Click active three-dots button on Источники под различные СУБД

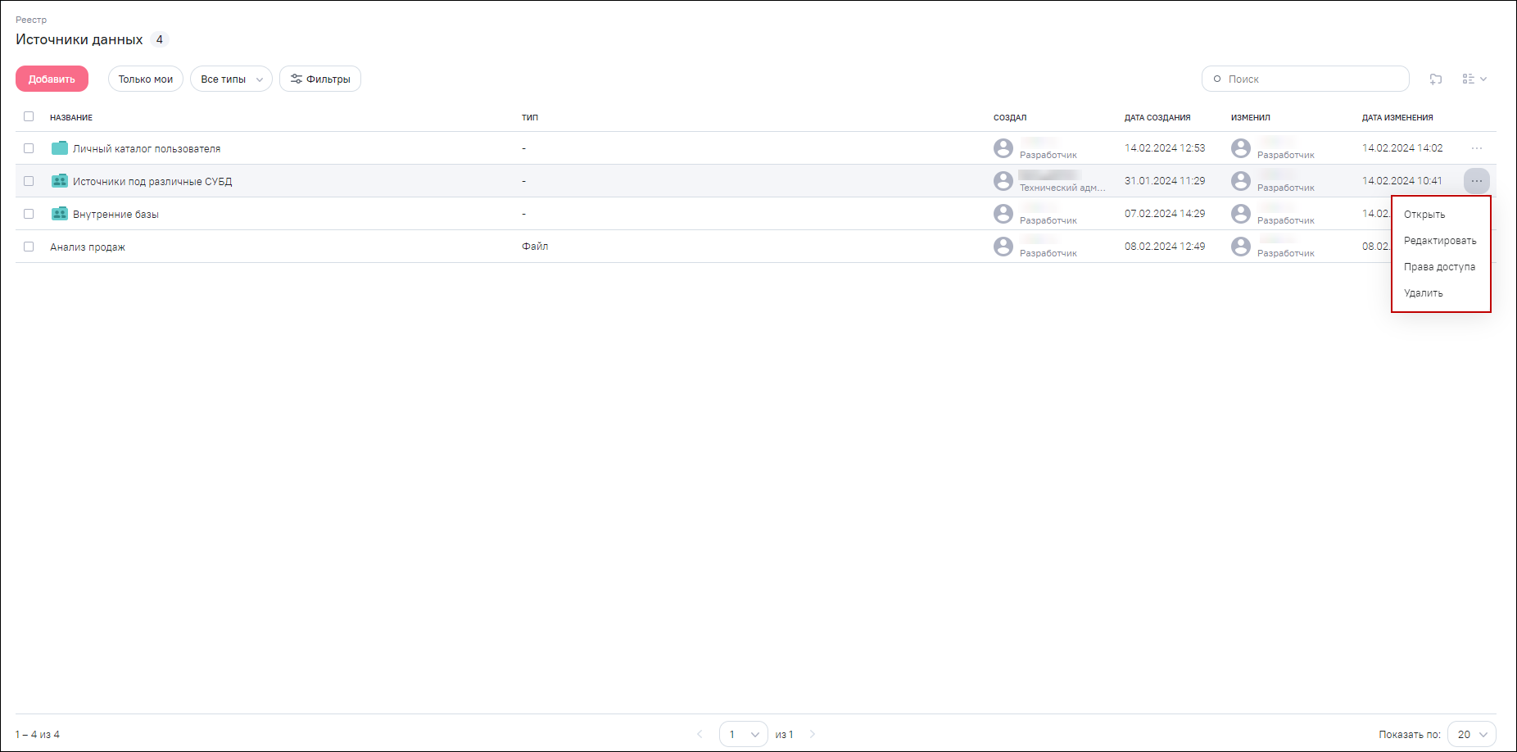tap(1477, 181)
